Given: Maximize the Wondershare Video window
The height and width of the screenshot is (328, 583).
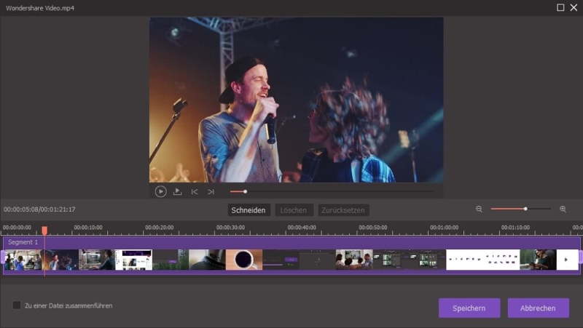Looking at the screenshot, I should [560, 7].
